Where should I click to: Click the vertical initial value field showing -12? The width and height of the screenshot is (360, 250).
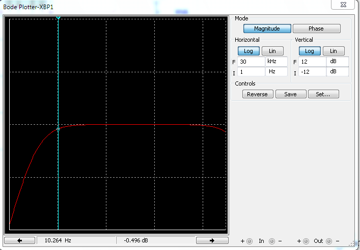(312, 72)
